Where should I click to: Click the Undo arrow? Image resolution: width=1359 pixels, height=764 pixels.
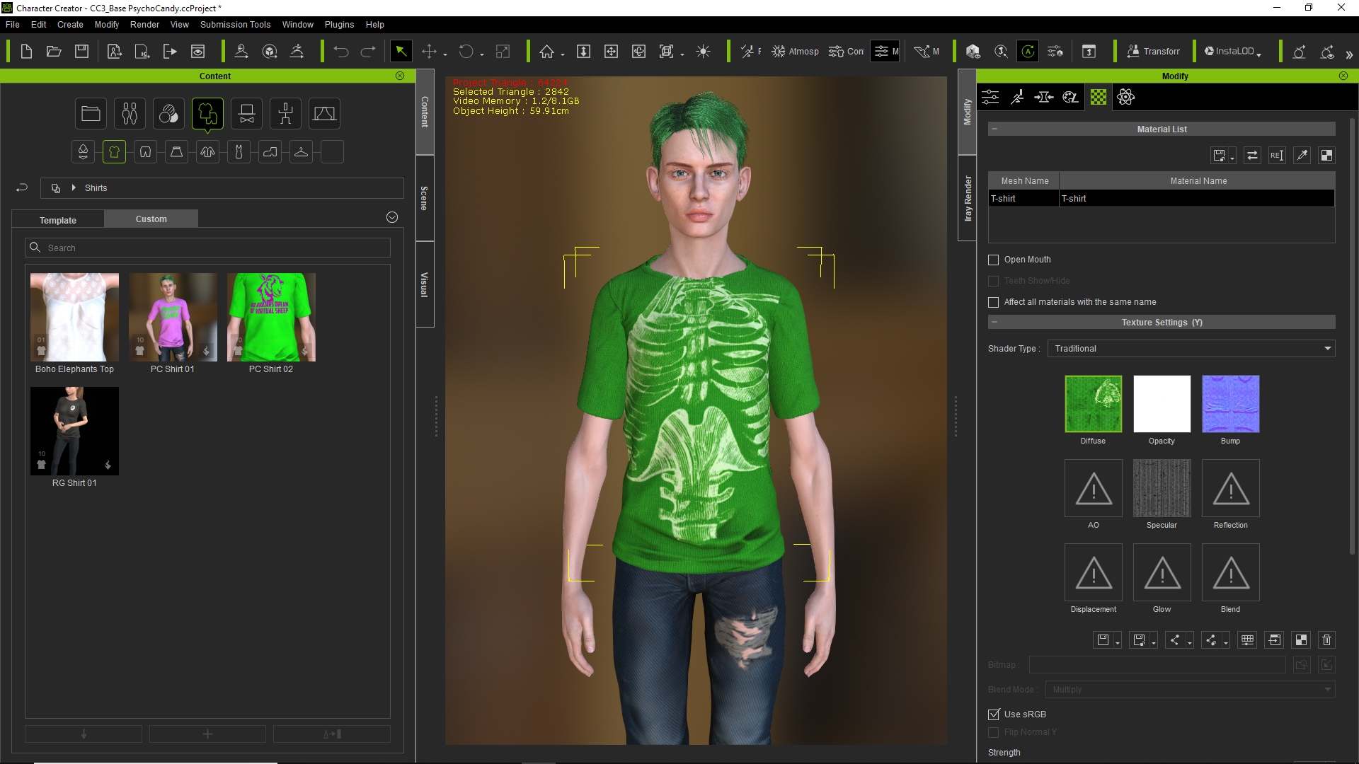click(341, 52)
